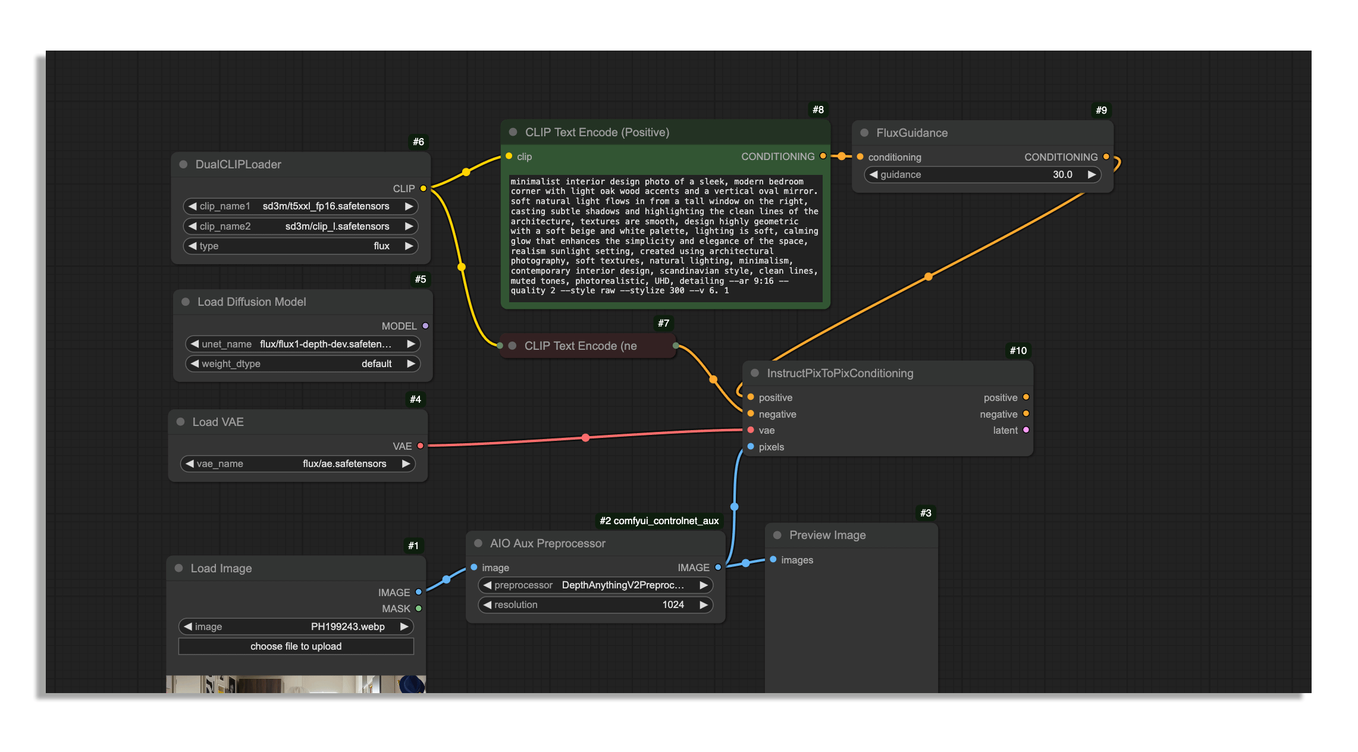
Task: Decrease resolution value with the left arrow
Action: (487, 604)
